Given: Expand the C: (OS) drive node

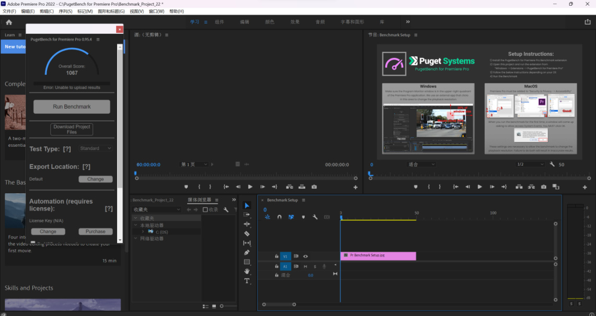Looking at the screenshot, I should point(142,231).
